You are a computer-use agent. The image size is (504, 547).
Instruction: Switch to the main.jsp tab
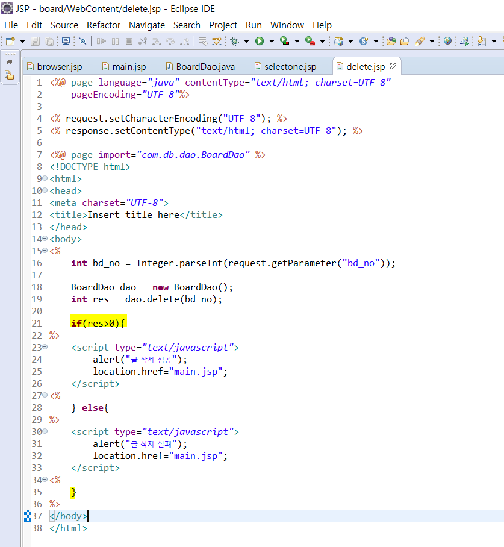tap(125, 67)
